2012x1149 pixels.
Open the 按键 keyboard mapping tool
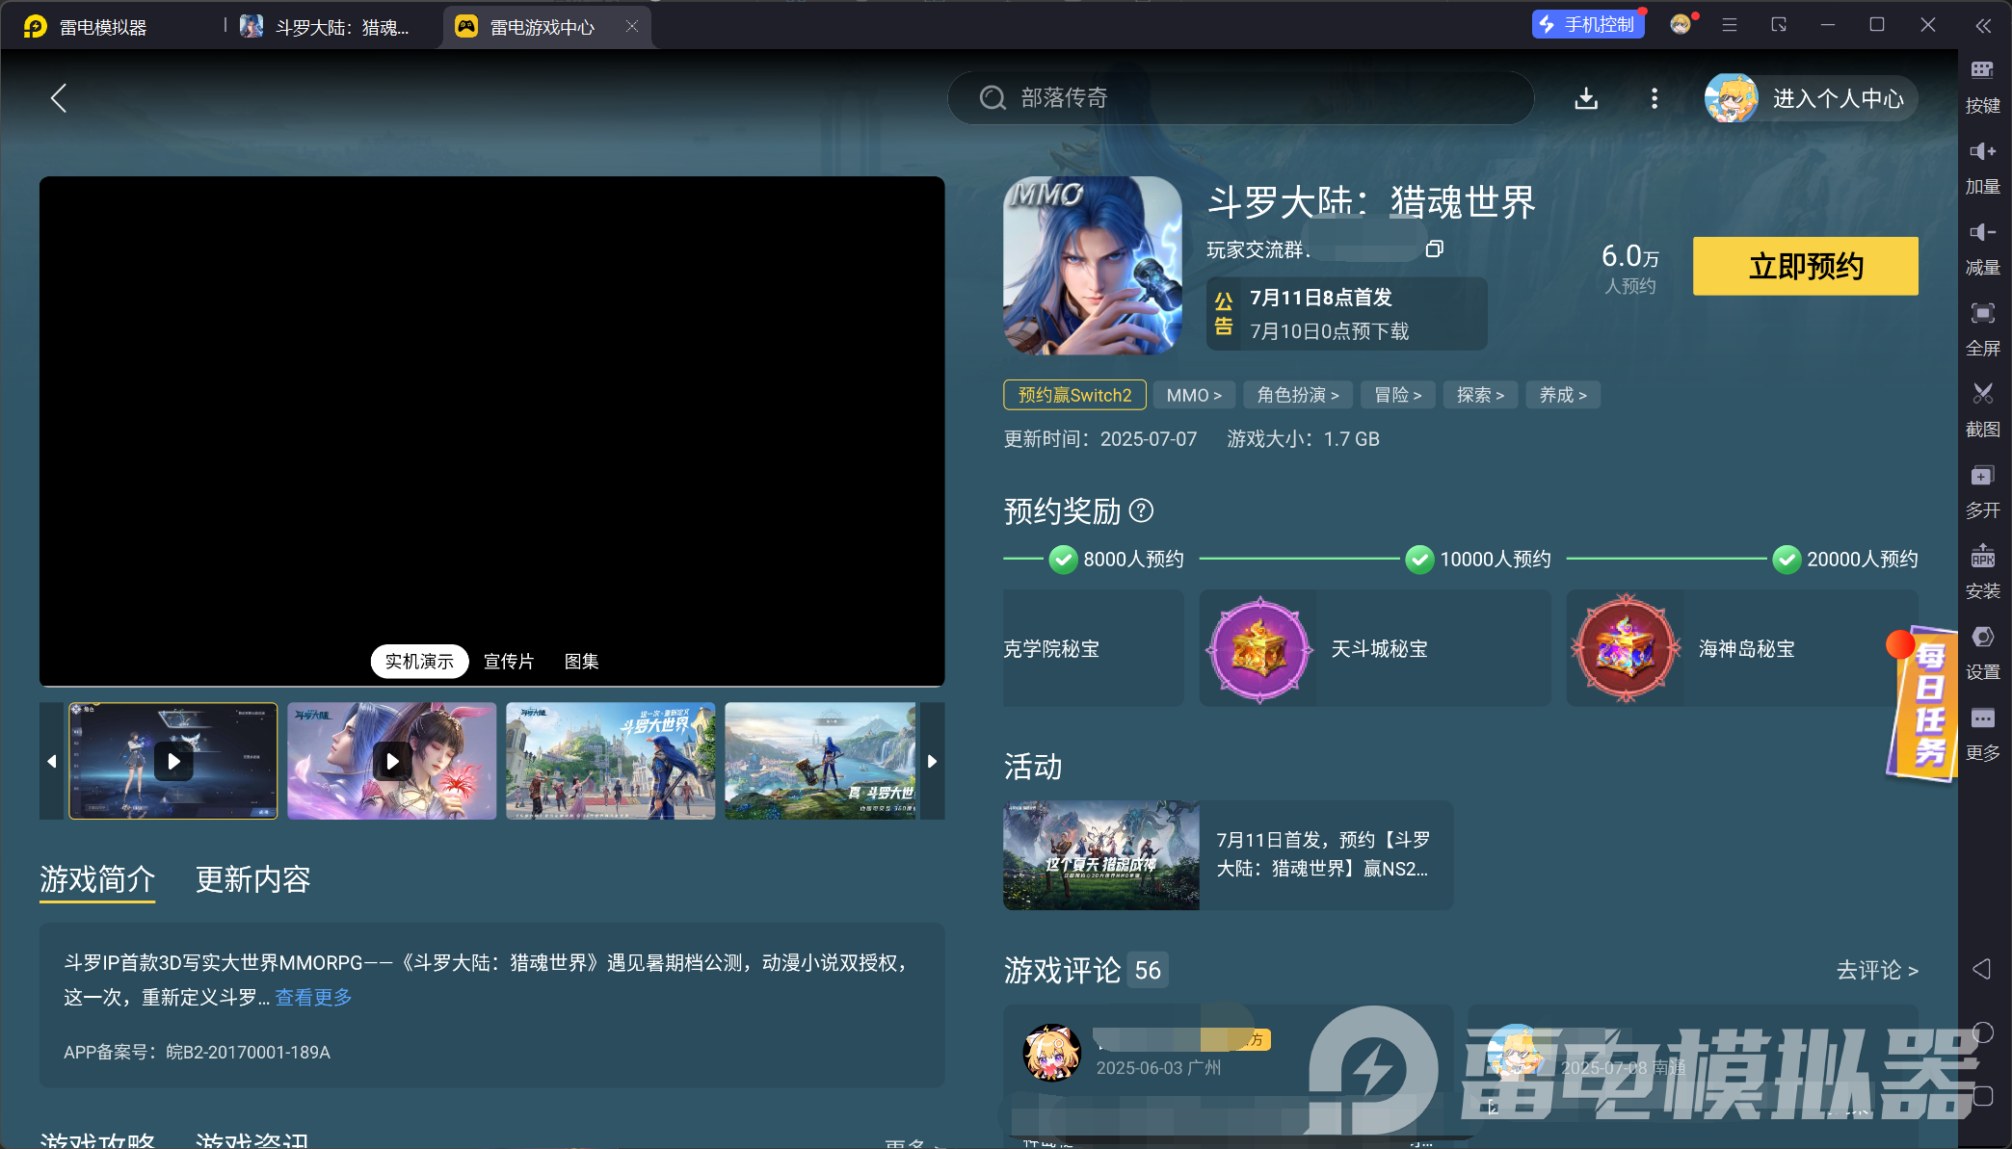[1982, 69]
